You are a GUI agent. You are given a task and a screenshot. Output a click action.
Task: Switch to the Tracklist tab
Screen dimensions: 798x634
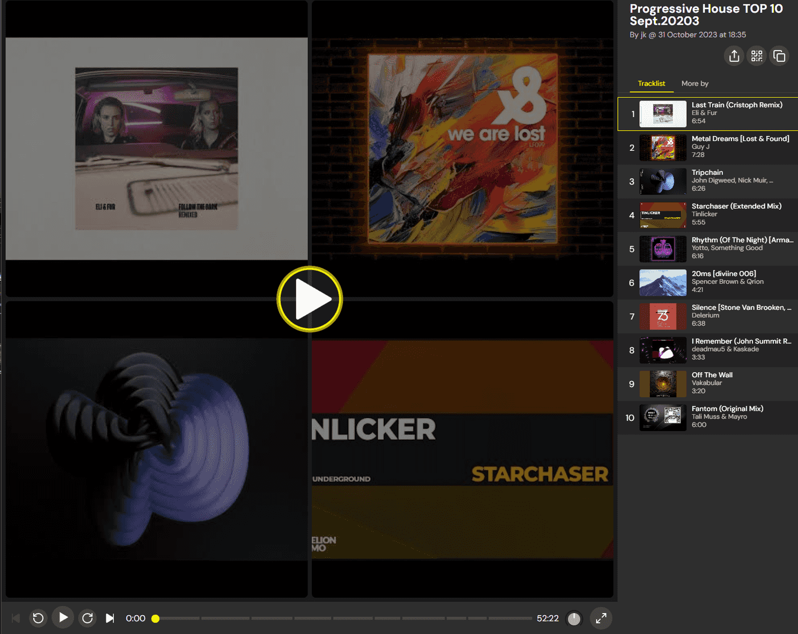click(651, 84)
